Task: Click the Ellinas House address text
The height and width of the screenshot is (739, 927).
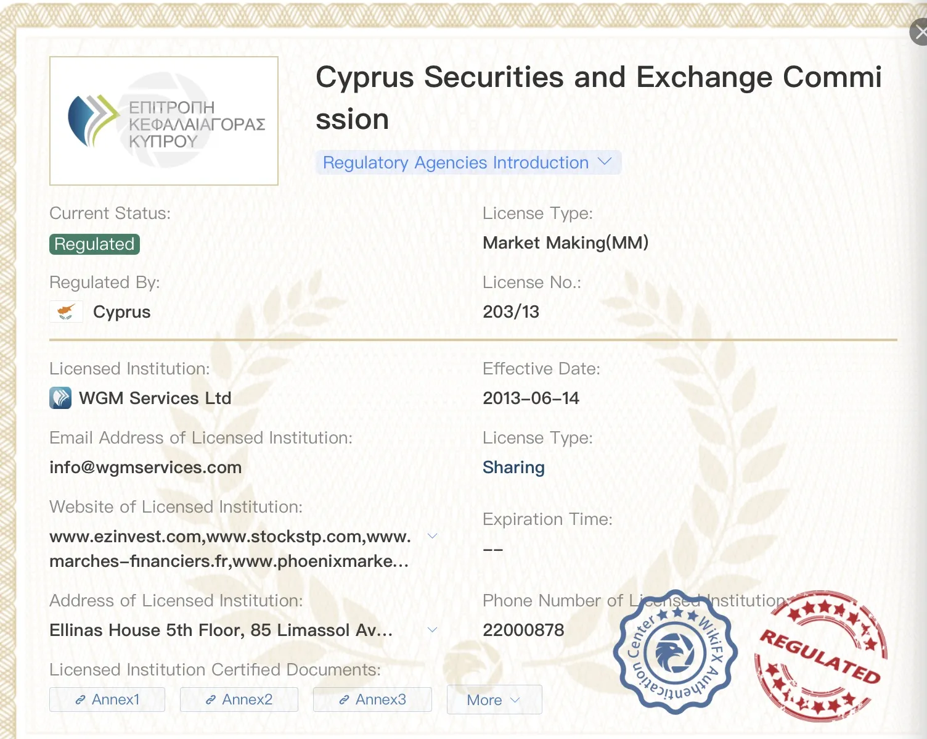Action: 221,630
